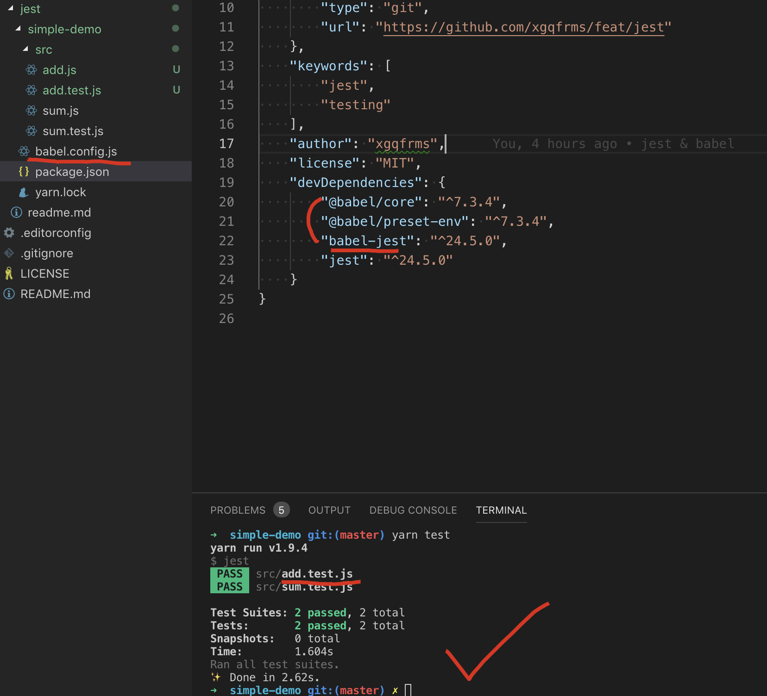Click the "babel-jest" dependency key

pos(368,241)
